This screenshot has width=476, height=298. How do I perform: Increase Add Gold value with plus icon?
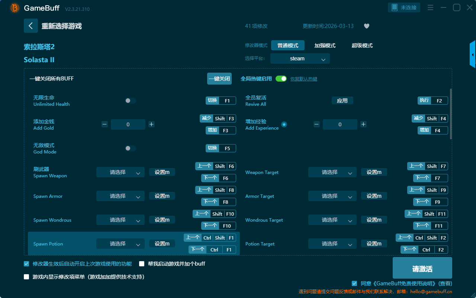(x=151, y=124)
